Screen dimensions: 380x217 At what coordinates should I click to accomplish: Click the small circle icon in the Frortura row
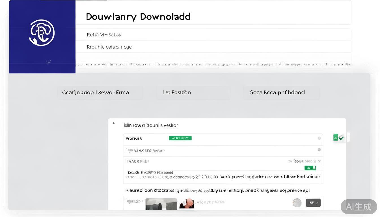click(319, 138)
